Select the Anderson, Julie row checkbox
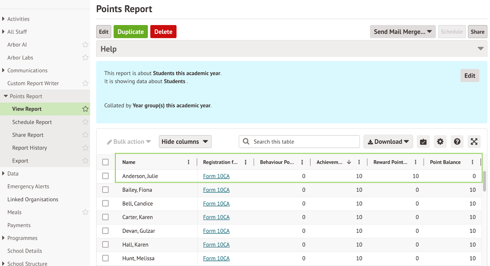This screenshot has width=490, height=266. (x=105, y=176)
